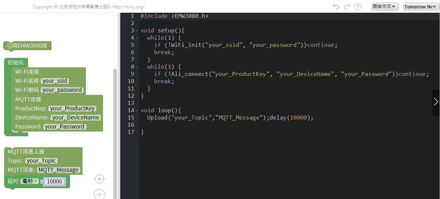Fold the void setup() code line
This screenshot has width=440, height=199.
[137, 31]
